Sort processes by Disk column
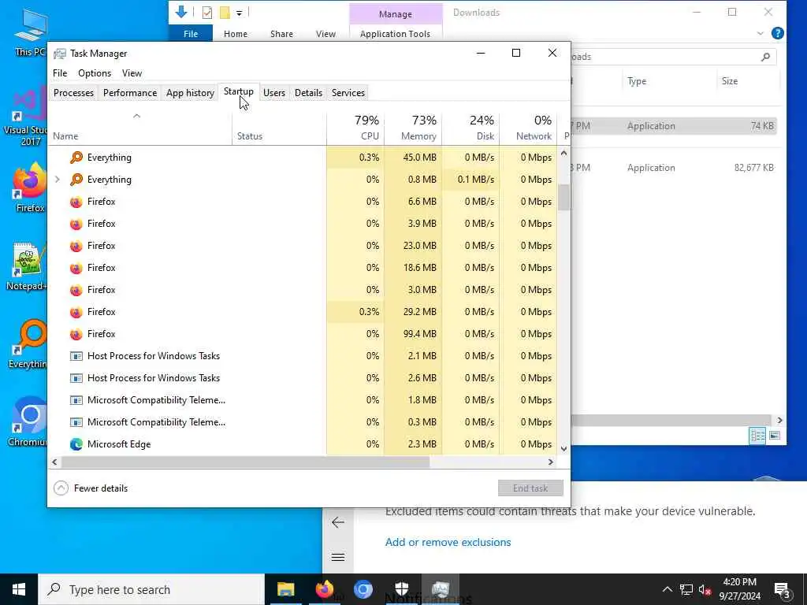This screenshot has height=605, width=807. point(471,128)
